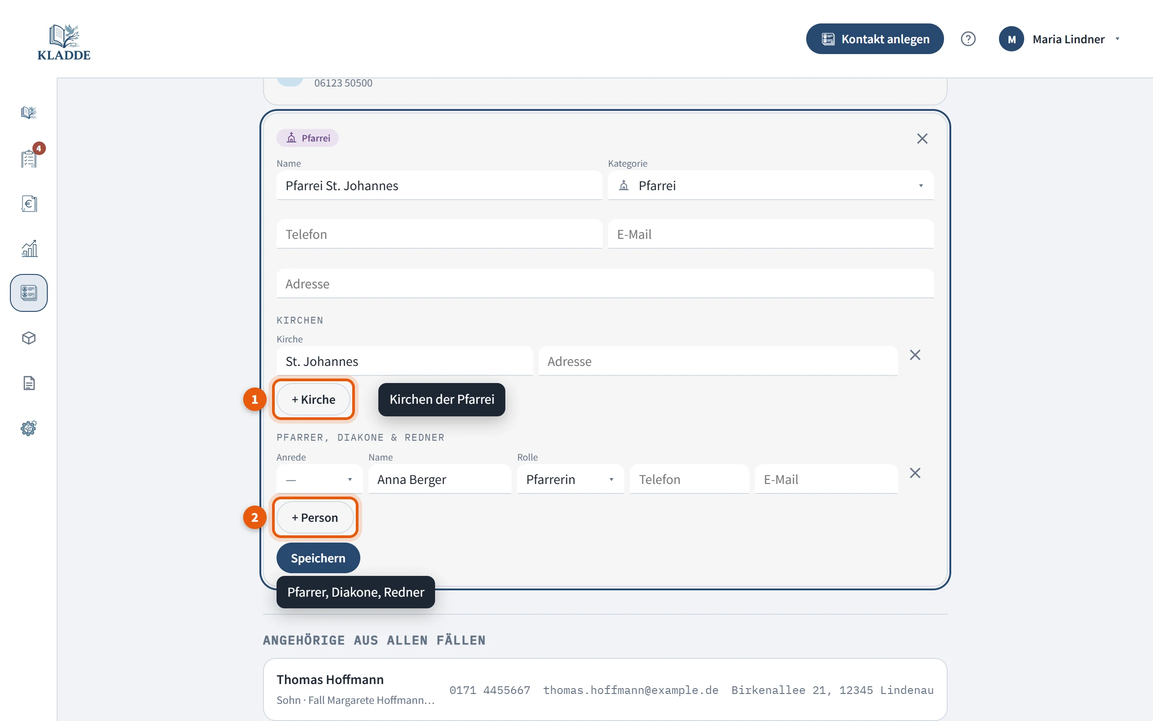Screen dimensions: 1153x721
Task: Click the Speichern button
Action: tap(318, 558)
